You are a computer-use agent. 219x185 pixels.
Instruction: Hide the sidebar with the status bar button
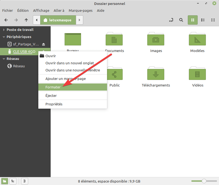tap(24, 181)
